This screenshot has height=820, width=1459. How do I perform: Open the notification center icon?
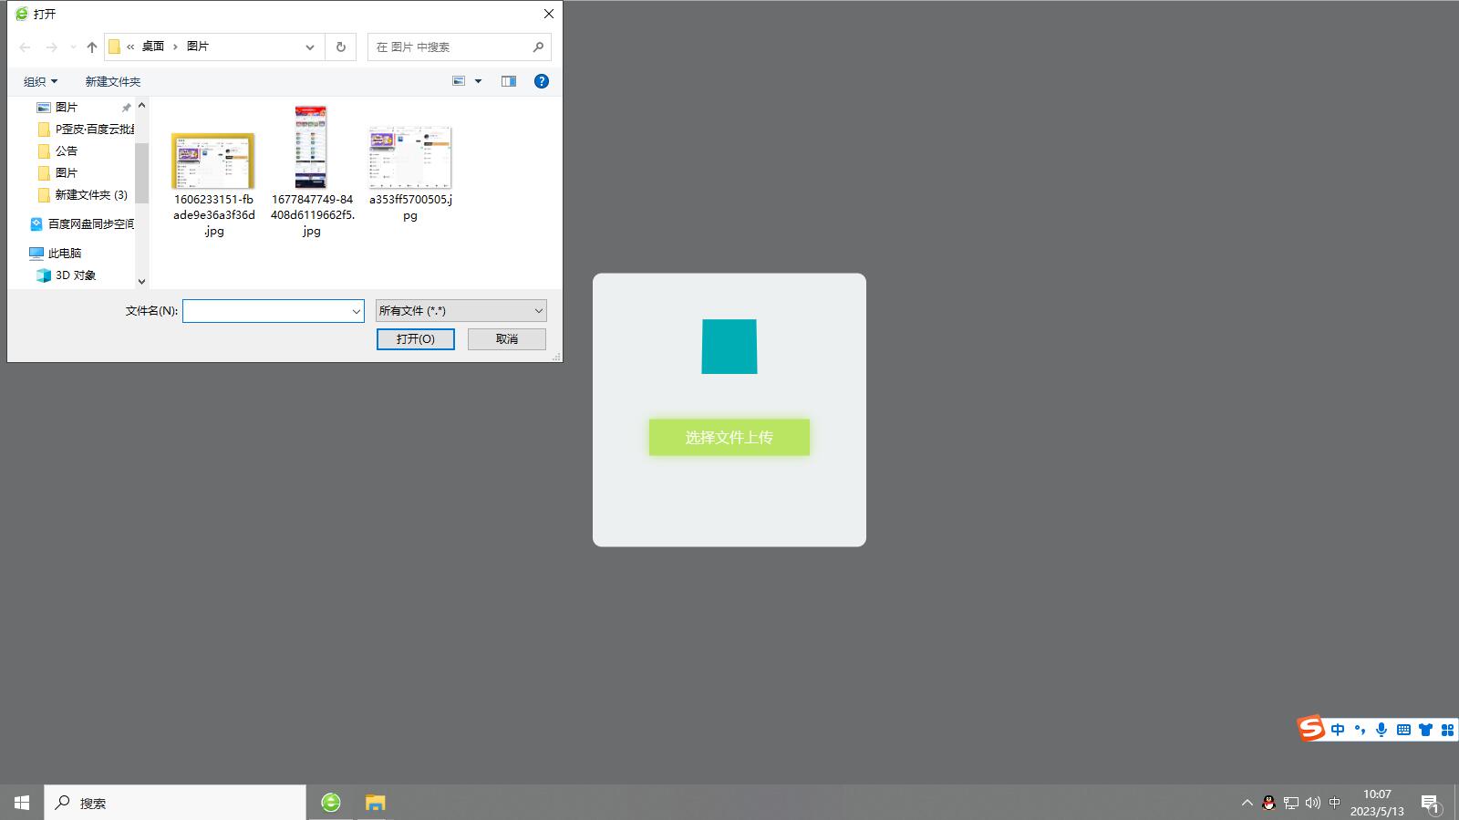(1430, 804)
